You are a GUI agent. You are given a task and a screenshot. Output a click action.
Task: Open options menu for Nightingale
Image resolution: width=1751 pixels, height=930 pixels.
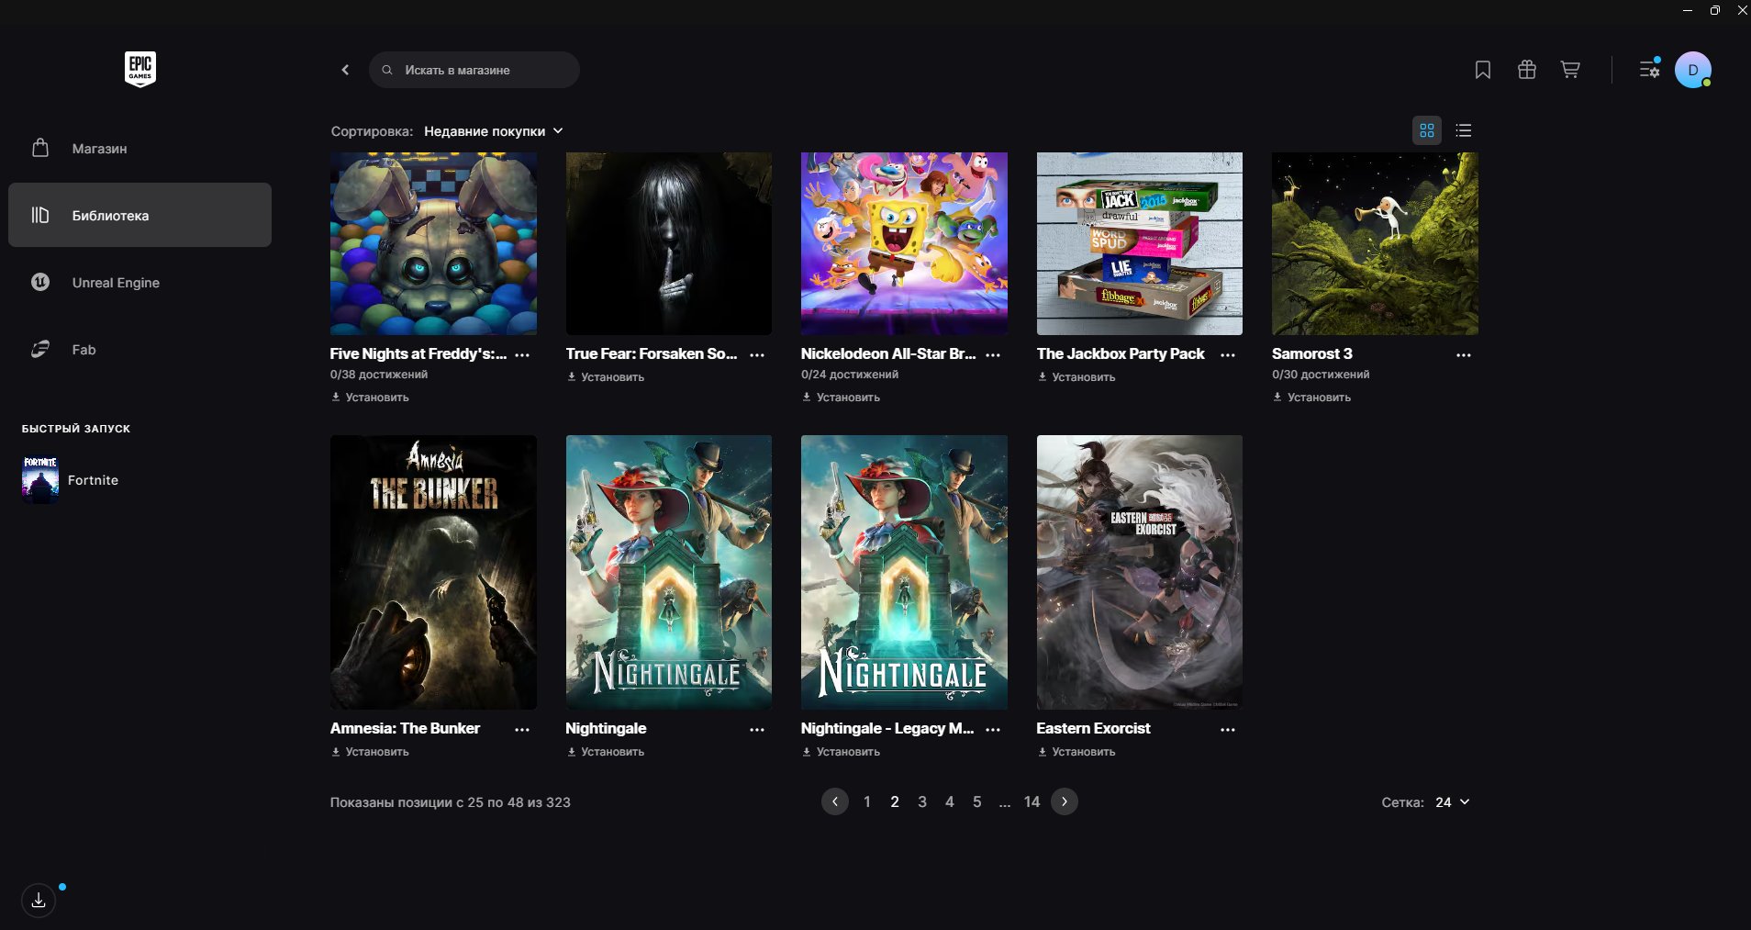coord(757,730)
